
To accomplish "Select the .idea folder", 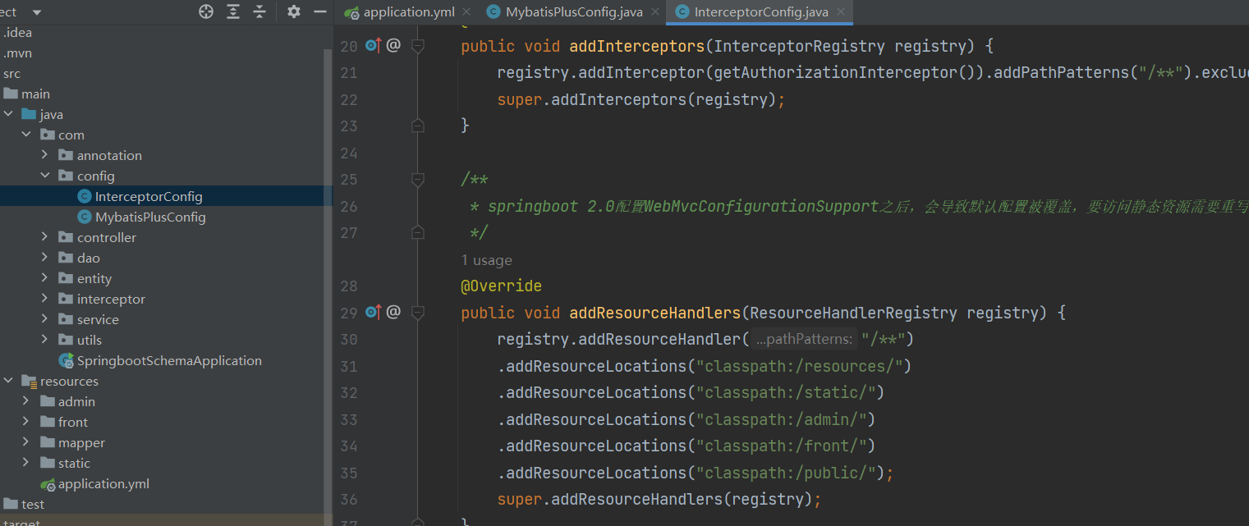I will click(x=17, y=32).
